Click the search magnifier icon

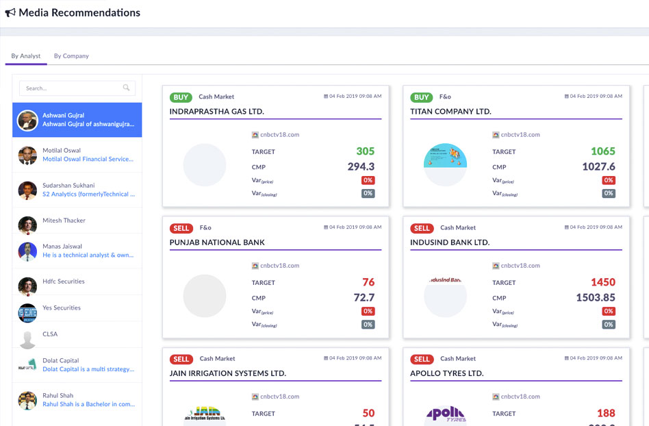[x=126, y=88]
